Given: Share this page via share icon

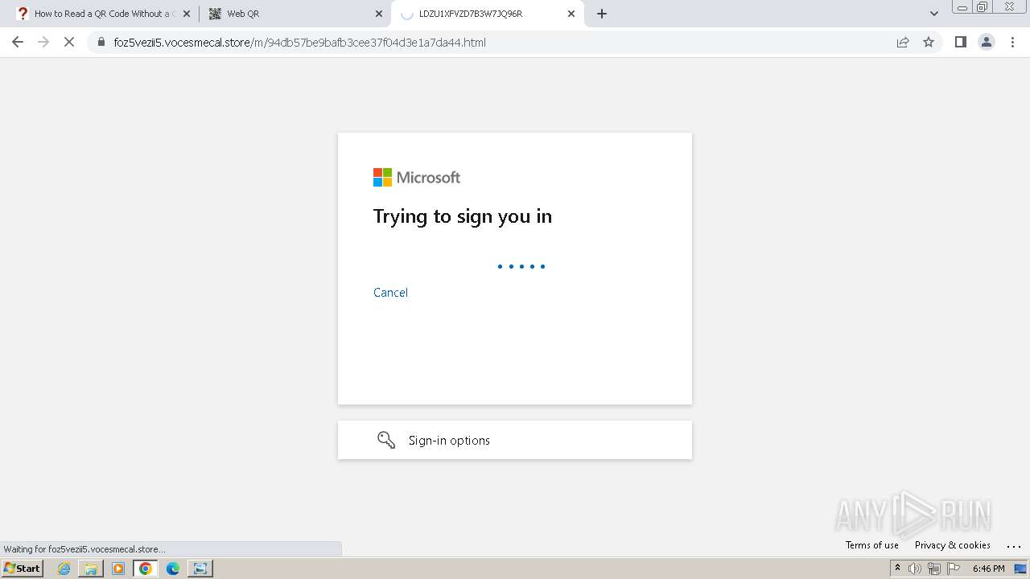Looking at the screenshot, I should [903, 42].
